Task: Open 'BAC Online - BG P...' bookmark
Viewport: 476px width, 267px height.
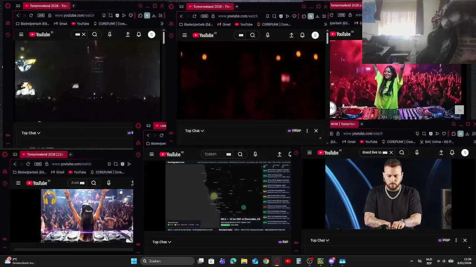Action: (437, 142)
